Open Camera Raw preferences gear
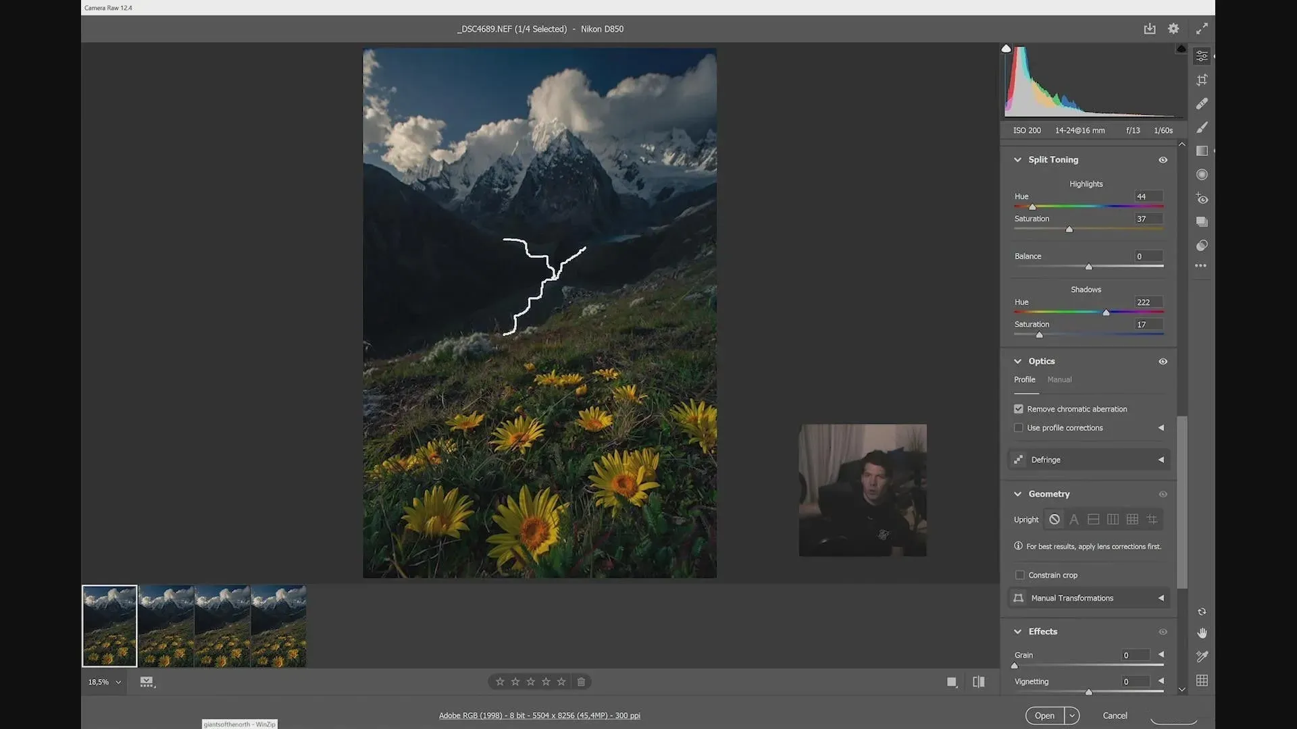This screenshot has width=1297, height=729. pyautogui.click(x=1173, y=28)
